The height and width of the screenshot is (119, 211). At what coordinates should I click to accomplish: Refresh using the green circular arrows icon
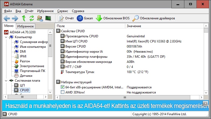tap(32, 18)
